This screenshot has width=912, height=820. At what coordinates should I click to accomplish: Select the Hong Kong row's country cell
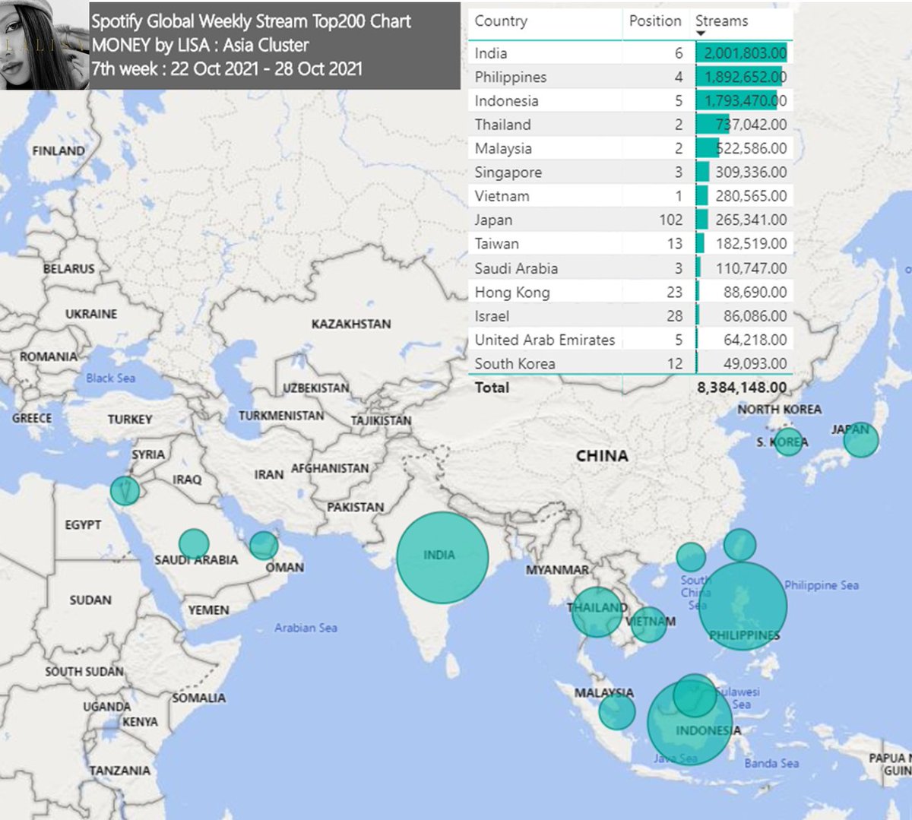[x=512, y=293]
